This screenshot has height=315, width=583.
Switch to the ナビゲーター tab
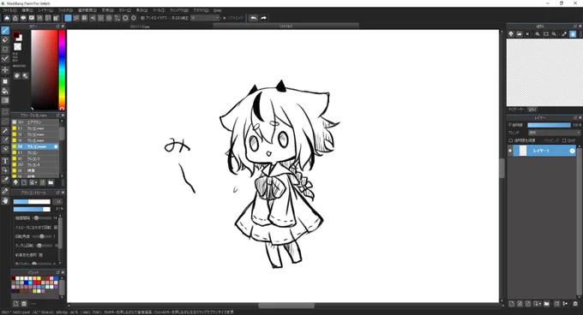(517, 110)
